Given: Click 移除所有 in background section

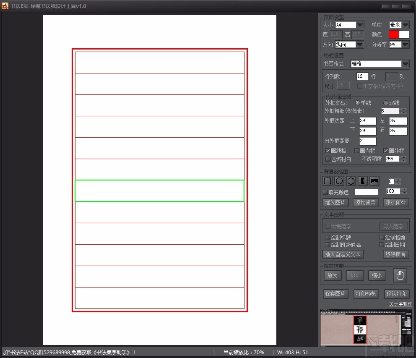Looking at the screenshot, I should click(395, 203).
